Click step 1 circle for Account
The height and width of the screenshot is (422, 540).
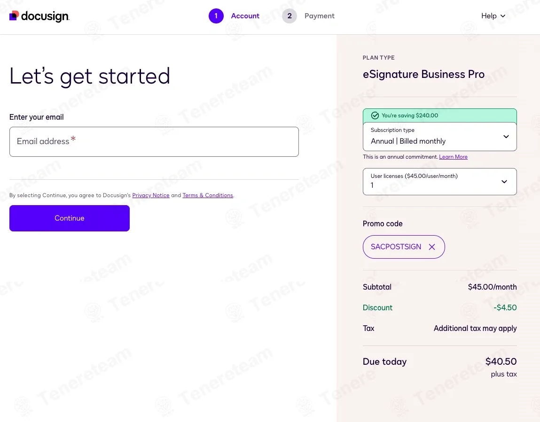click(x=216, y=16)
